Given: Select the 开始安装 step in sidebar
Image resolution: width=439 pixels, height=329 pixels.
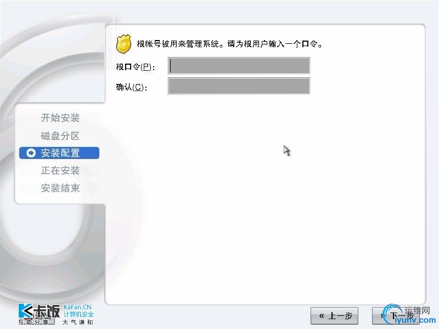Looking at the screenshot, I should pos(60,118).
